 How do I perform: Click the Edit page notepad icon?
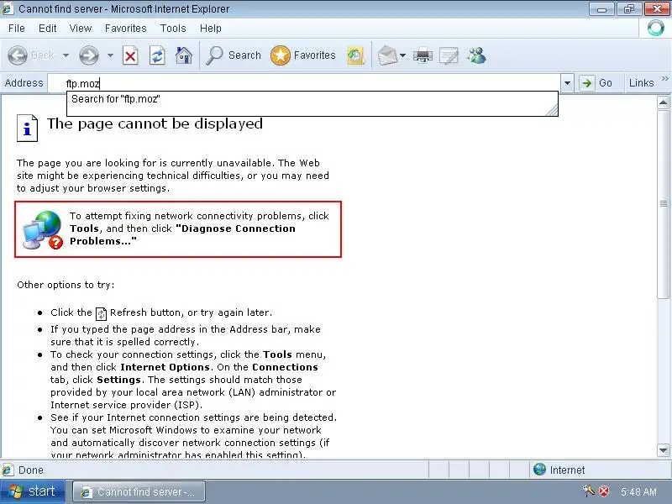[449, 55]
